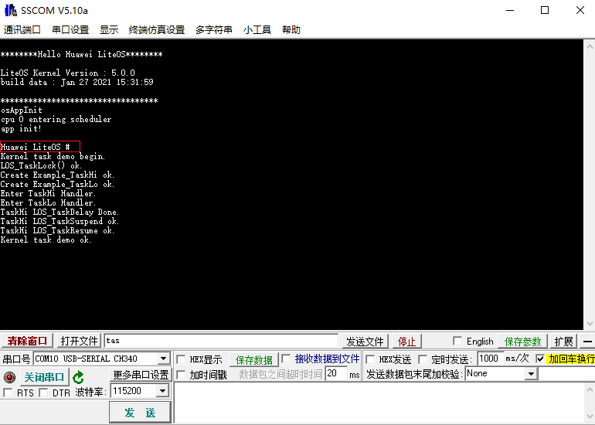Screen dimensions: 595x425
Task: Click 'cpu 0 entering scheduler' line
Action: (x=56, y=119)
